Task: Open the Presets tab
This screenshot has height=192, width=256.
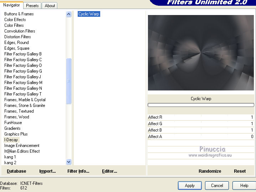Action: 32,6
